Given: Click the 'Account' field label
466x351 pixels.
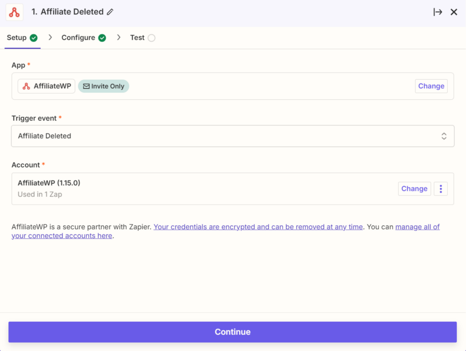Looking at the screenshot, I should pos(25,165).
